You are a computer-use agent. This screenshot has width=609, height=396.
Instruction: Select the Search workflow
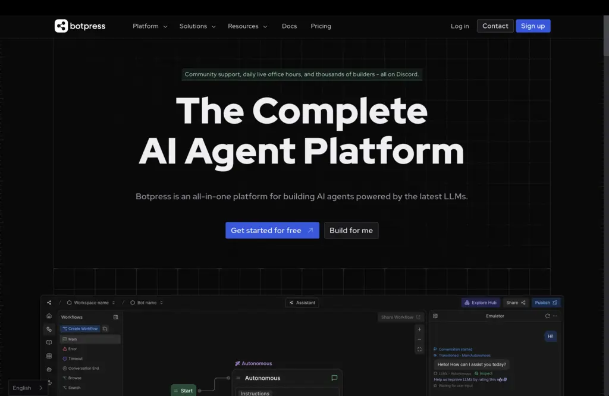coord(90,388)
